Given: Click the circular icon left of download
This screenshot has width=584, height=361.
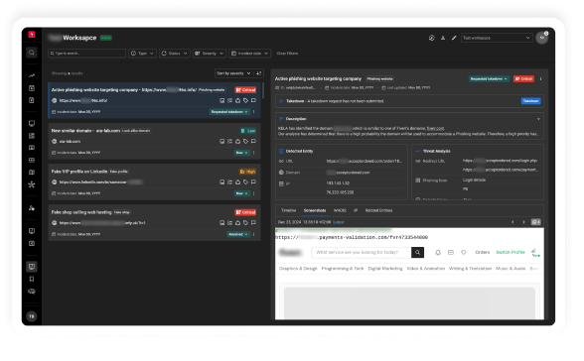Looking at the screenshot, I should coord(432,38).
